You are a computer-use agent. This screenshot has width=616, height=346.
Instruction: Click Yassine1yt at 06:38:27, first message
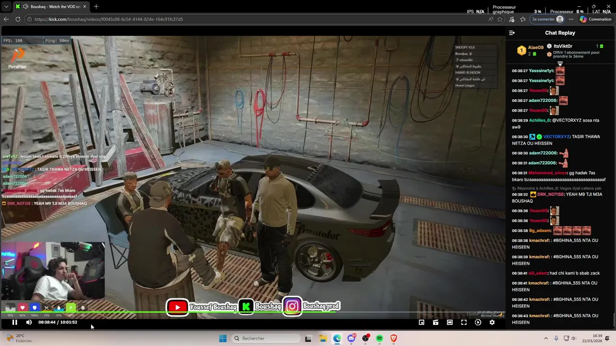(x=541, y=71)
